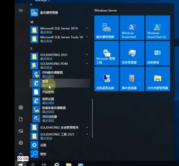Click Windows Server group title

[106, 10]
